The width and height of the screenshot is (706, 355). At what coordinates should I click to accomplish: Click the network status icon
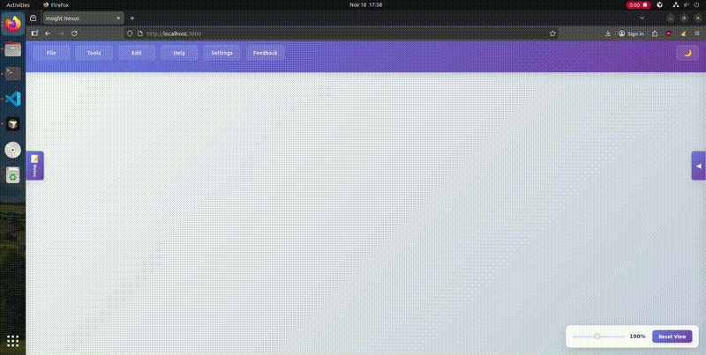tap(676, 5)
